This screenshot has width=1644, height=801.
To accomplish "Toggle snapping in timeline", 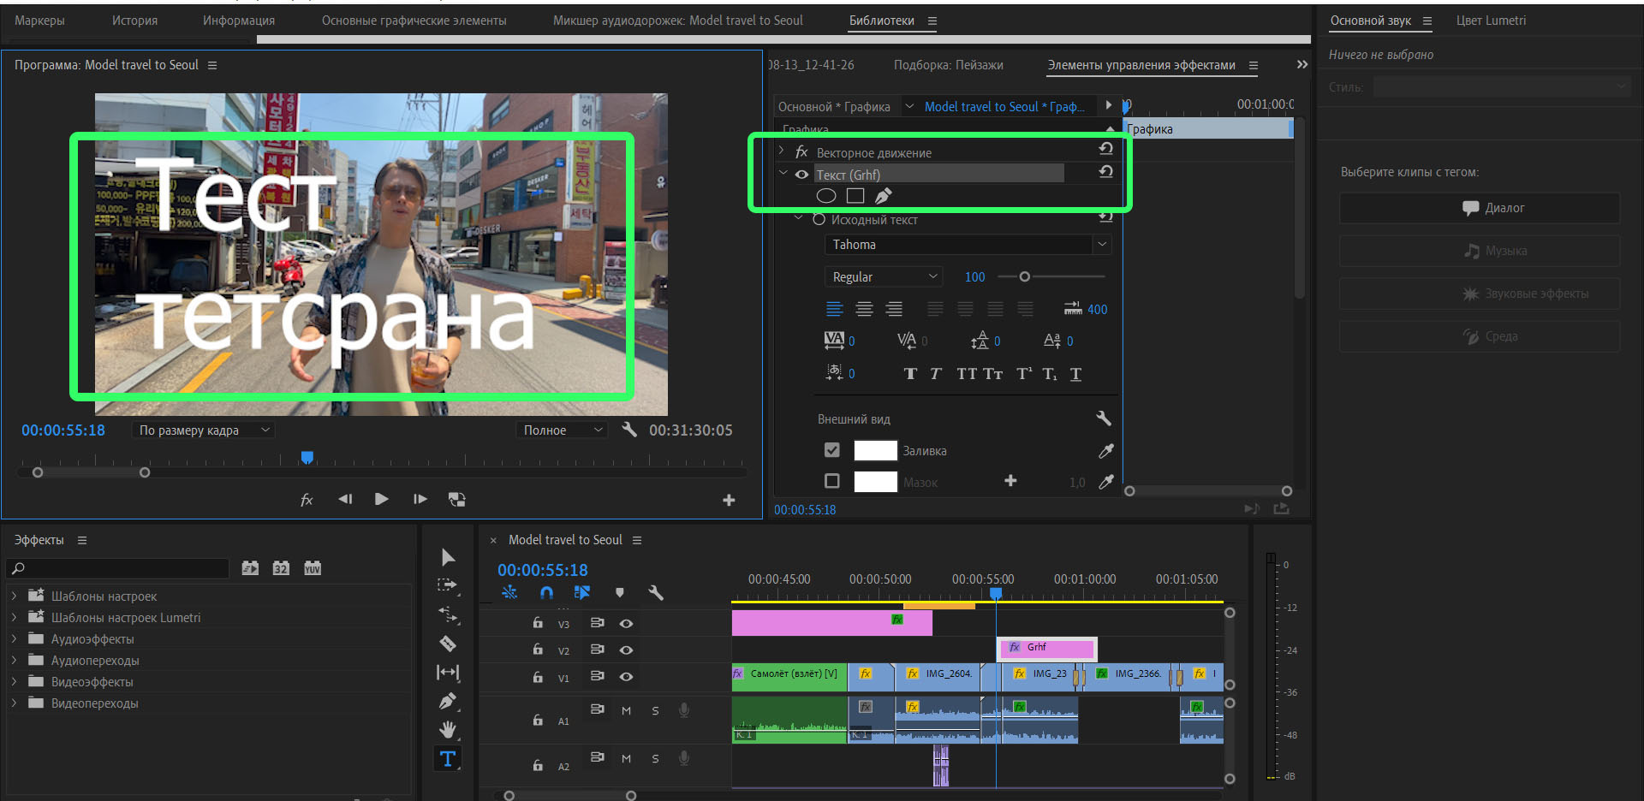I will (x=547, y=592).
